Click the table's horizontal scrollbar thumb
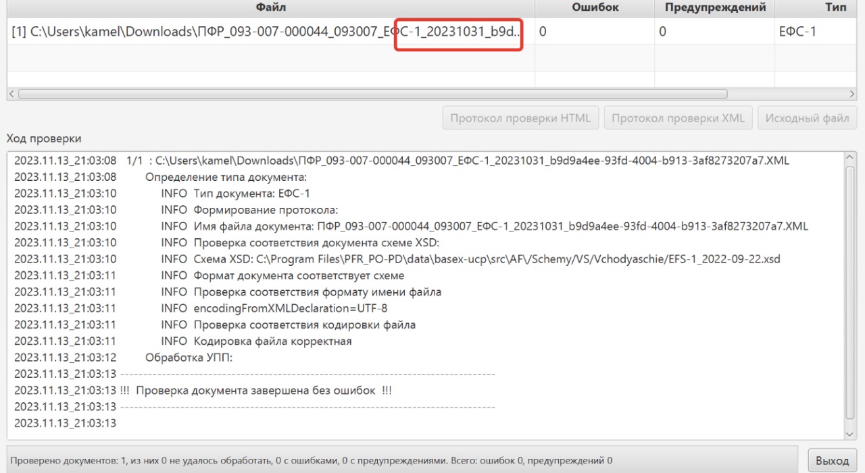 [372, 94]
